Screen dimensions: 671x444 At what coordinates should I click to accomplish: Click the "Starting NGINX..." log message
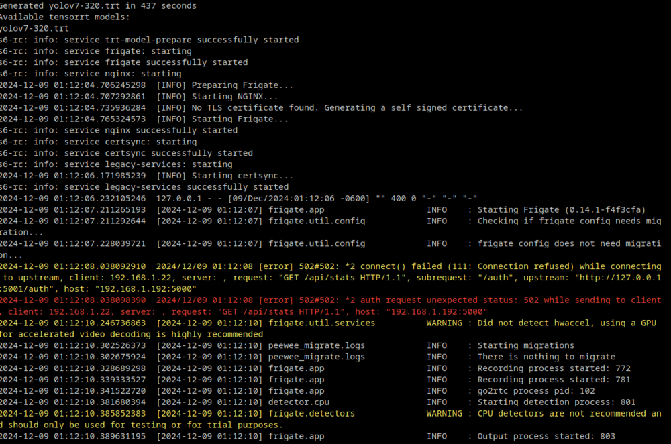234,96
